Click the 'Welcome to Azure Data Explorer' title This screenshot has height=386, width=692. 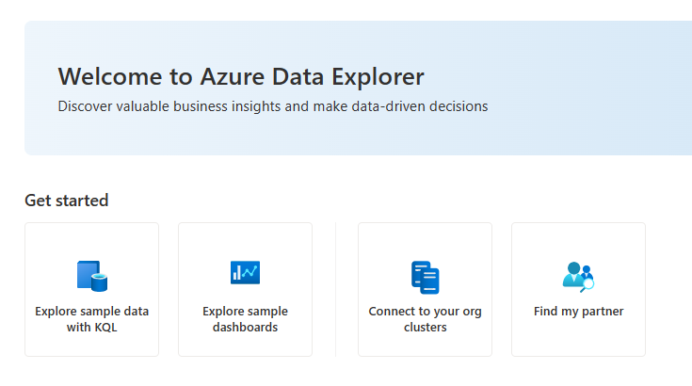tap(241, 77)
